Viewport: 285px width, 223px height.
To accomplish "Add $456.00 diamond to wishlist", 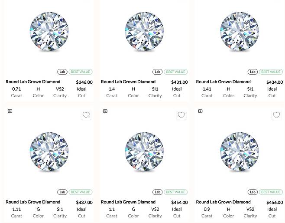I will 276,115.
